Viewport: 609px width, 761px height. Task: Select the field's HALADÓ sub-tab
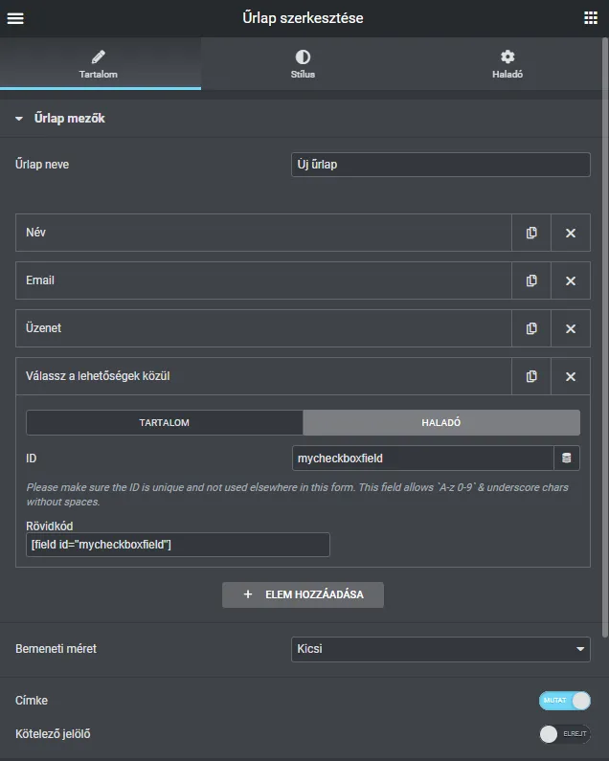441,423
